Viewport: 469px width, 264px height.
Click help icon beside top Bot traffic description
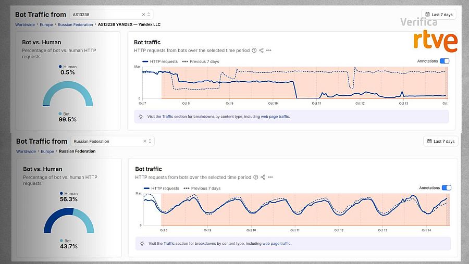[254, 50]
